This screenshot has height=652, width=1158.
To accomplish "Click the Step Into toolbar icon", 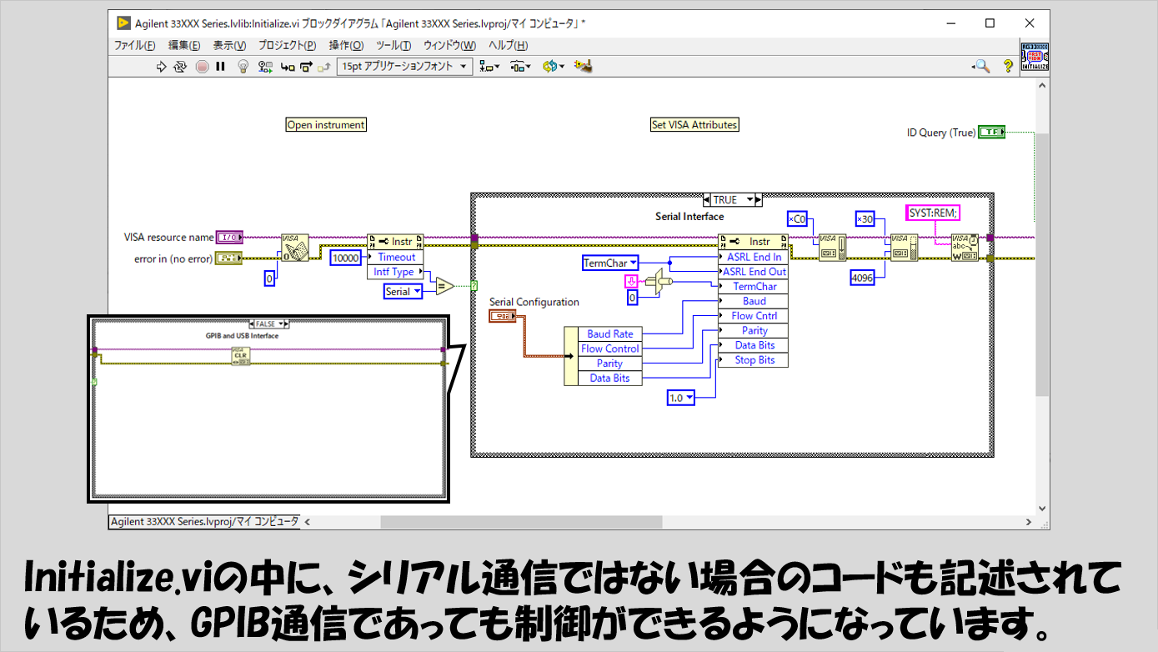I will pyautogui.click(x=288, y=67).
